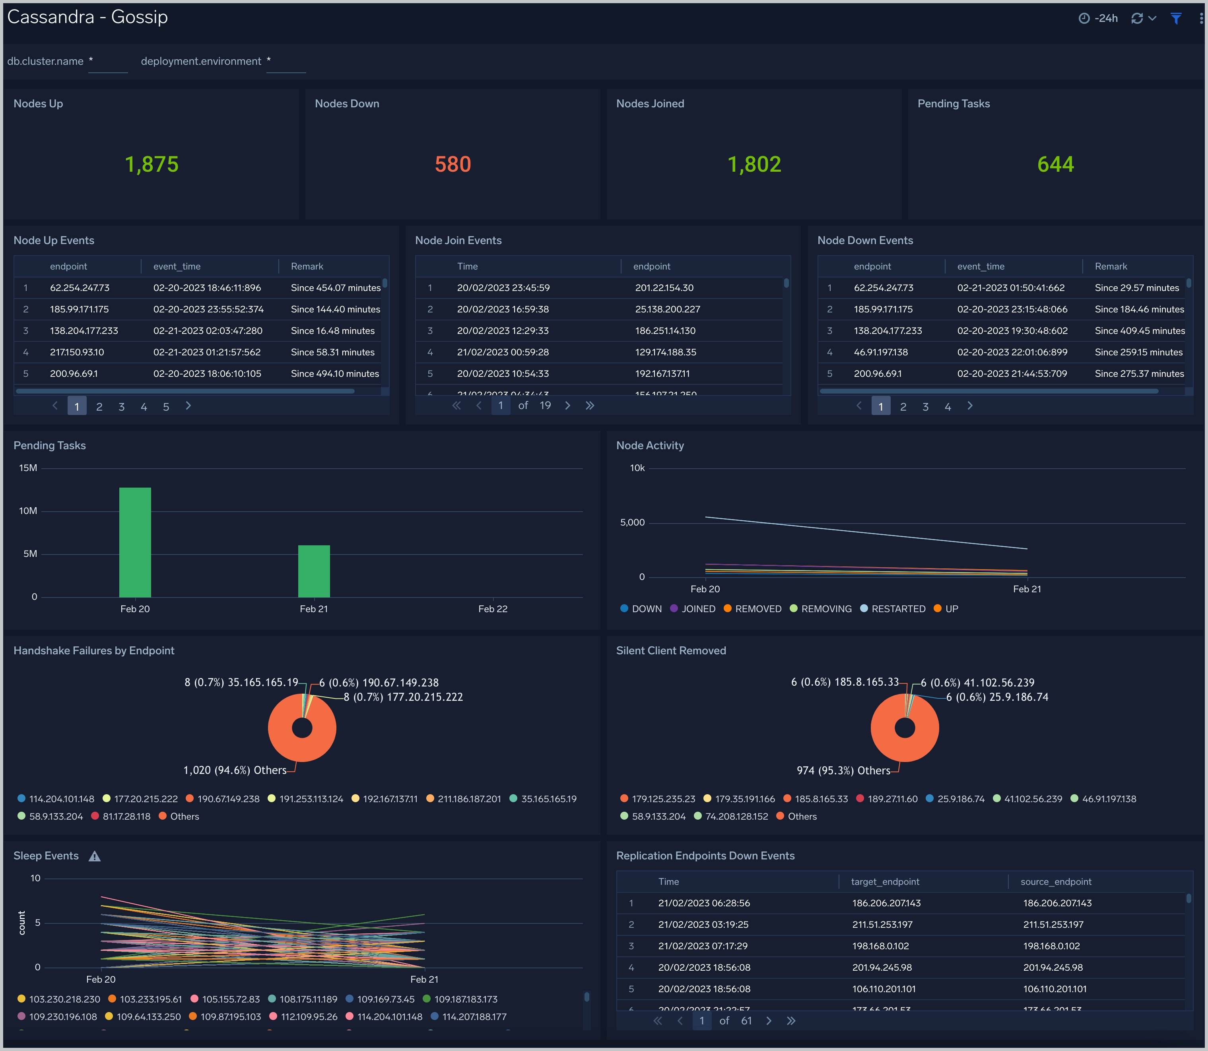Viewport: 1208px width, 1051px height.
Task: Sort Replication table by target_endpoint column
Action: tap(885, 882)
